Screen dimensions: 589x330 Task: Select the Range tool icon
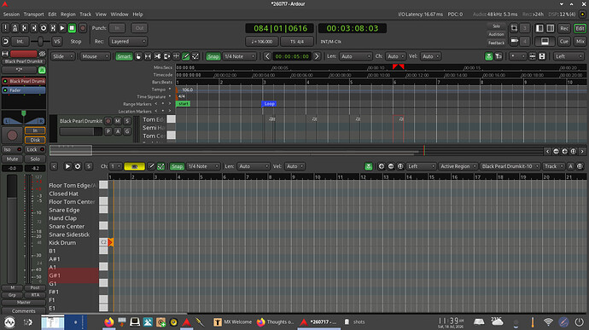click(148, 56)
